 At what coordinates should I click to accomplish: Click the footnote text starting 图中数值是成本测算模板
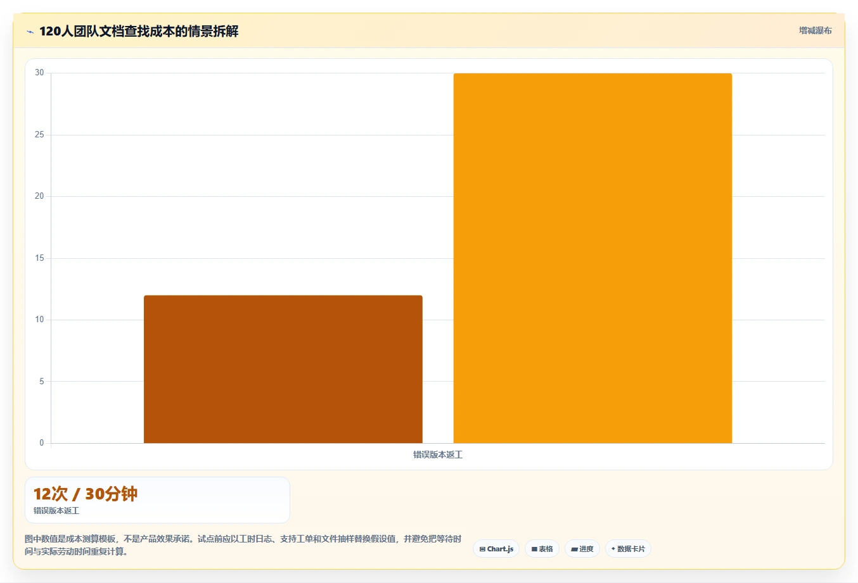[243, 545]
